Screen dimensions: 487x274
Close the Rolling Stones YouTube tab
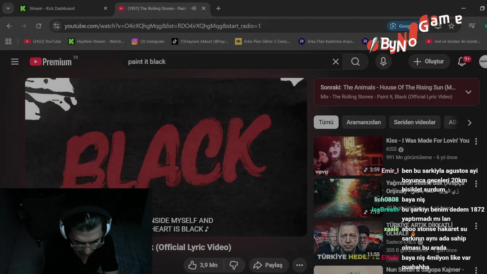click(204, 8)
